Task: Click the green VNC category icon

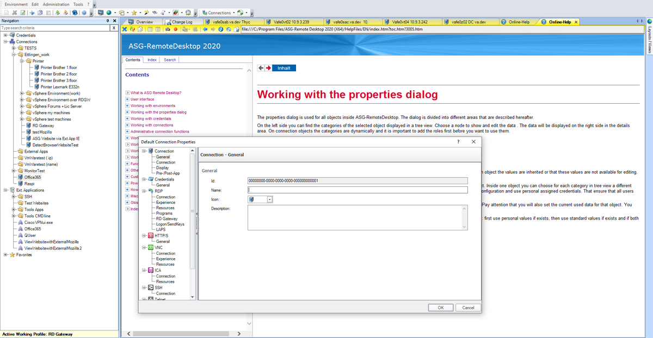Action: [151, 247]
